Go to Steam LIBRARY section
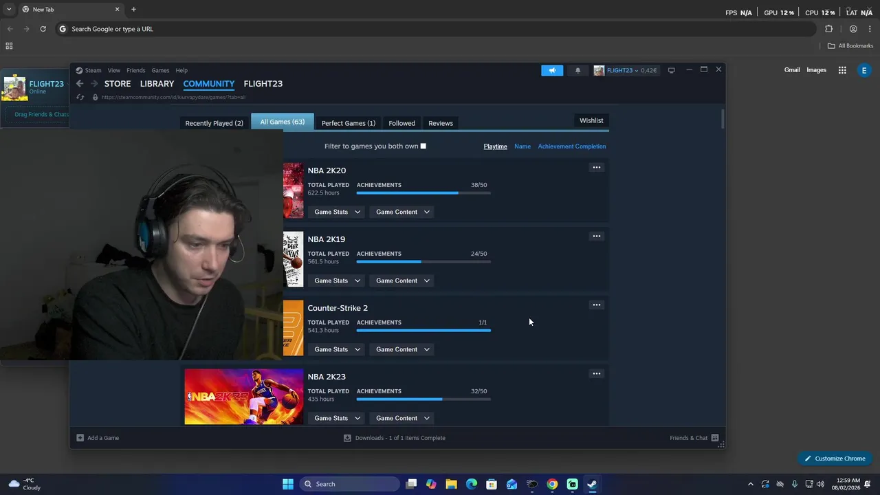The image size is (880, 495). click(x=157, y=84)
